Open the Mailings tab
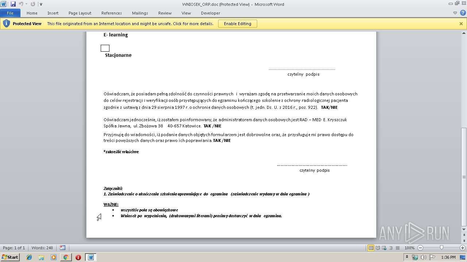The height and width of the screenshot is (262, 467). pyautogui.click(x=140, y=13)
